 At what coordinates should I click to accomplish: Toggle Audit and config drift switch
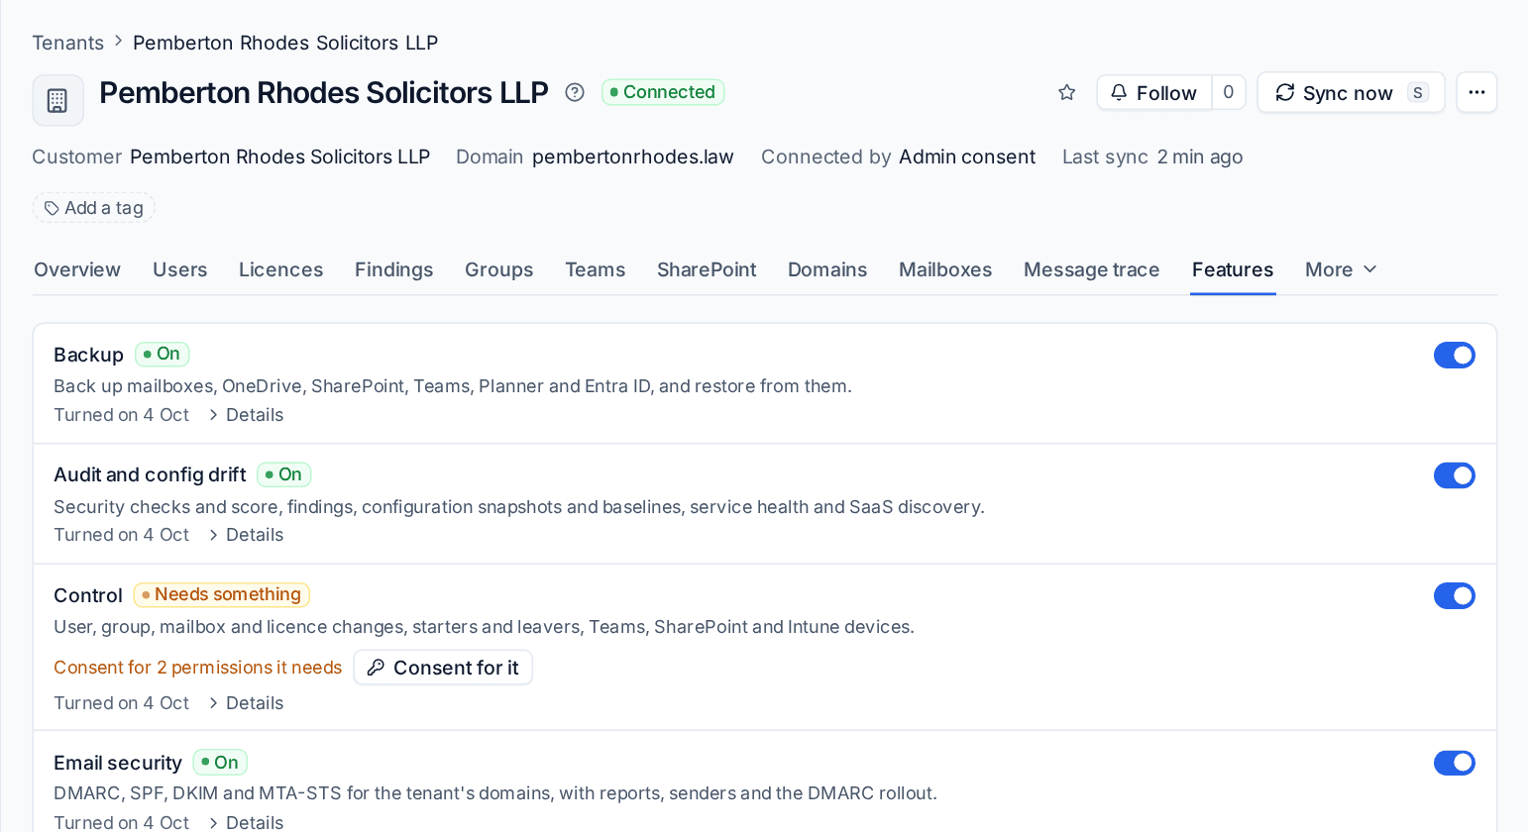pyautogui.click(x=1455, y=475)
